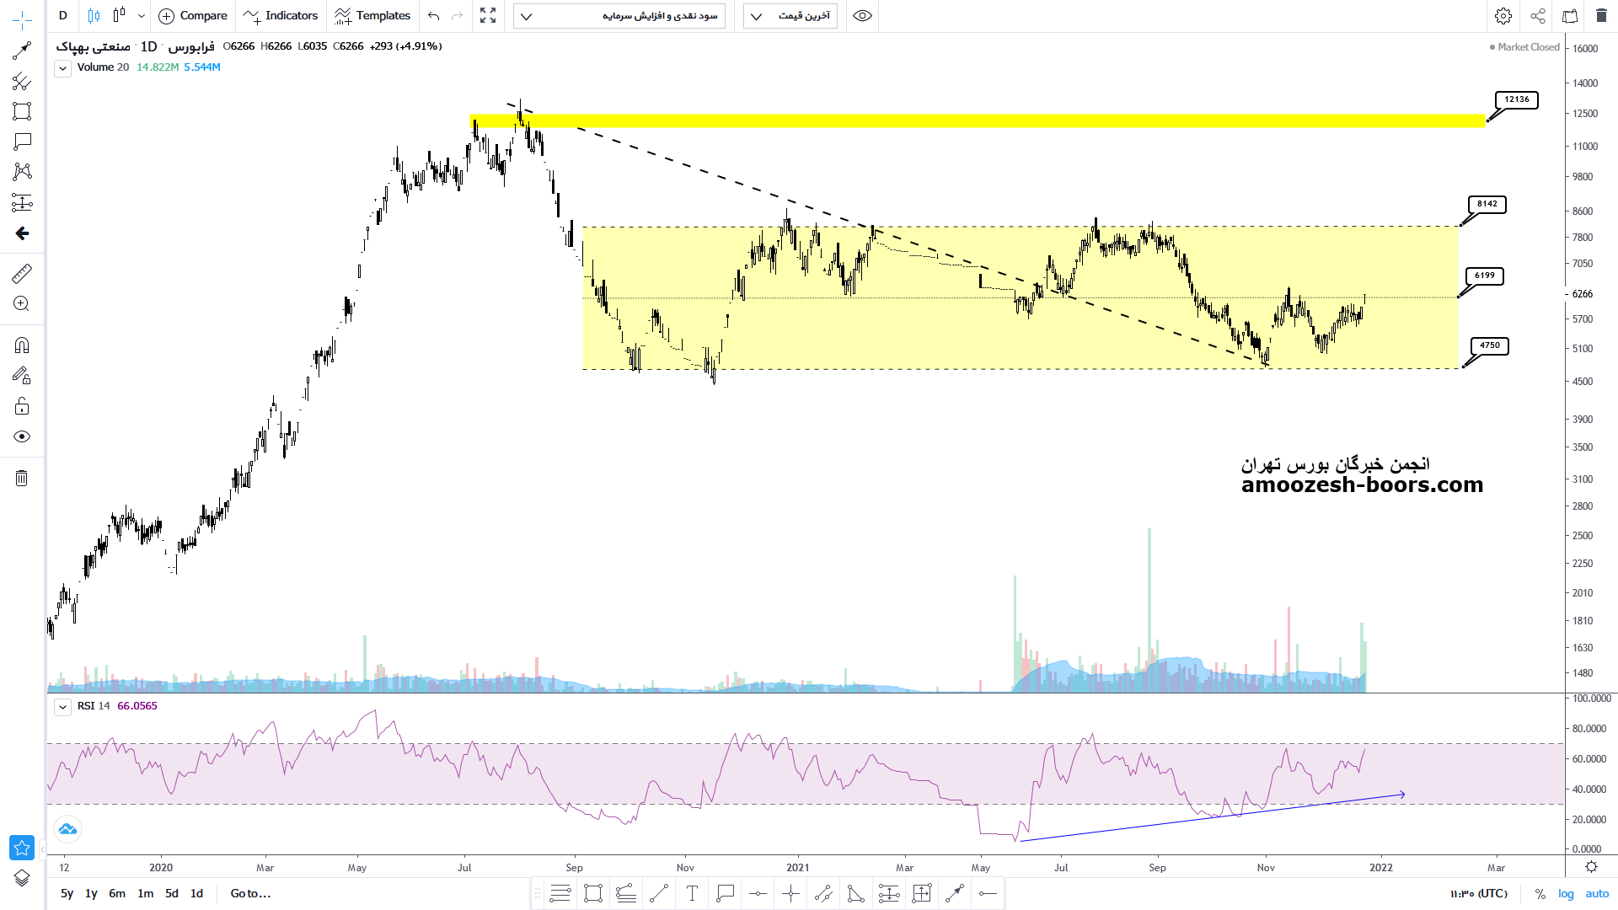
Task: Enter fullscreen mode
Action: point(488,16)
